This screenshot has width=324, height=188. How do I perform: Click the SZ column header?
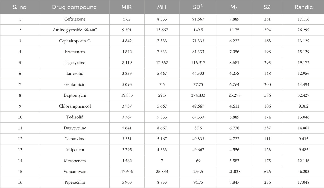coord(266,7)
